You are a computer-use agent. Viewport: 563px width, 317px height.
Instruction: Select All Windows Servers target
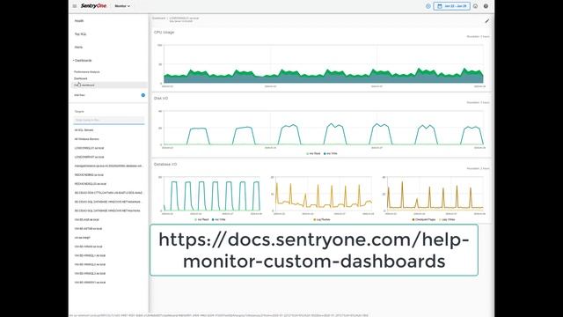86,139
